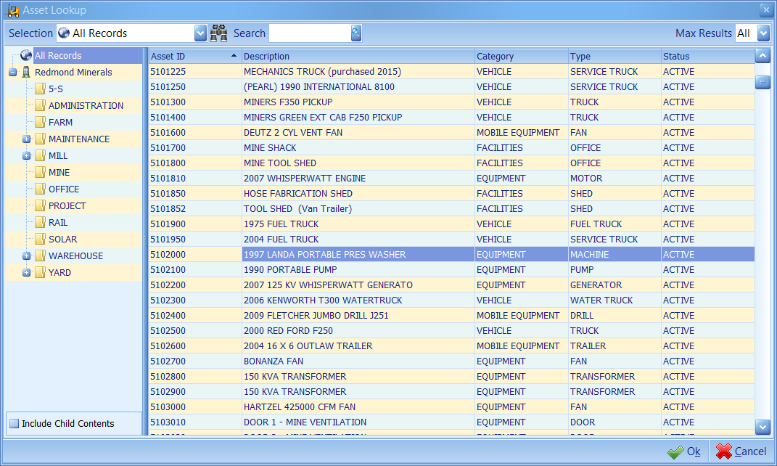Image resolution: width=777 pixels, height=466 pixels.
Task: Click the building icon beside Redmond Minerals
Action: click(25, 72)
